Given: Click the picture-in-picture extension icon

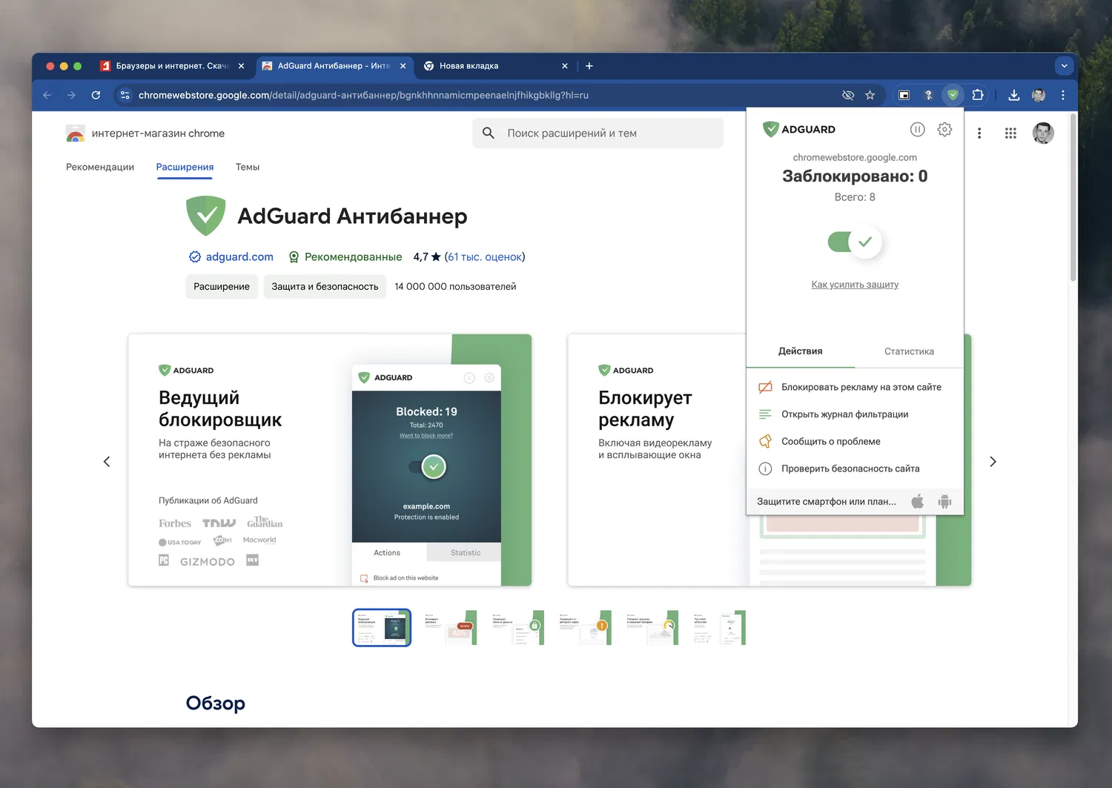Looking at the screenshot, I should (x=904, y=95).
